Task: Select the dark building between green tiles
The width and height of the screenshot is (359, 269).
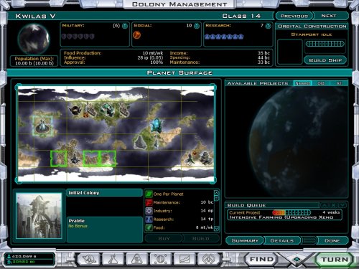Action: coord(75,159)
